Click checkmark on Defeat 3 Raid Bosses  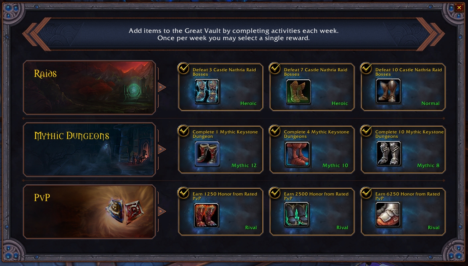183,69
